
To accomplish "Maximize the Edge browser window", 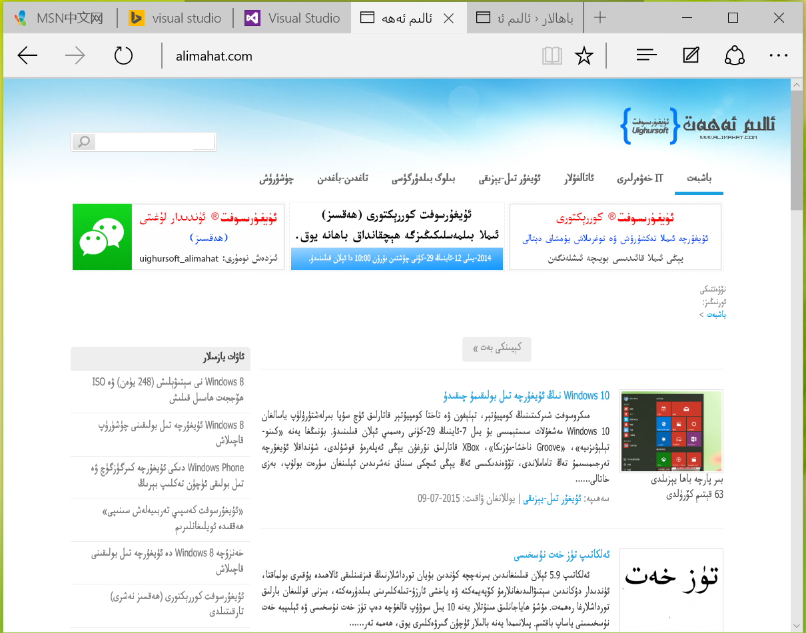I will 733,18.
